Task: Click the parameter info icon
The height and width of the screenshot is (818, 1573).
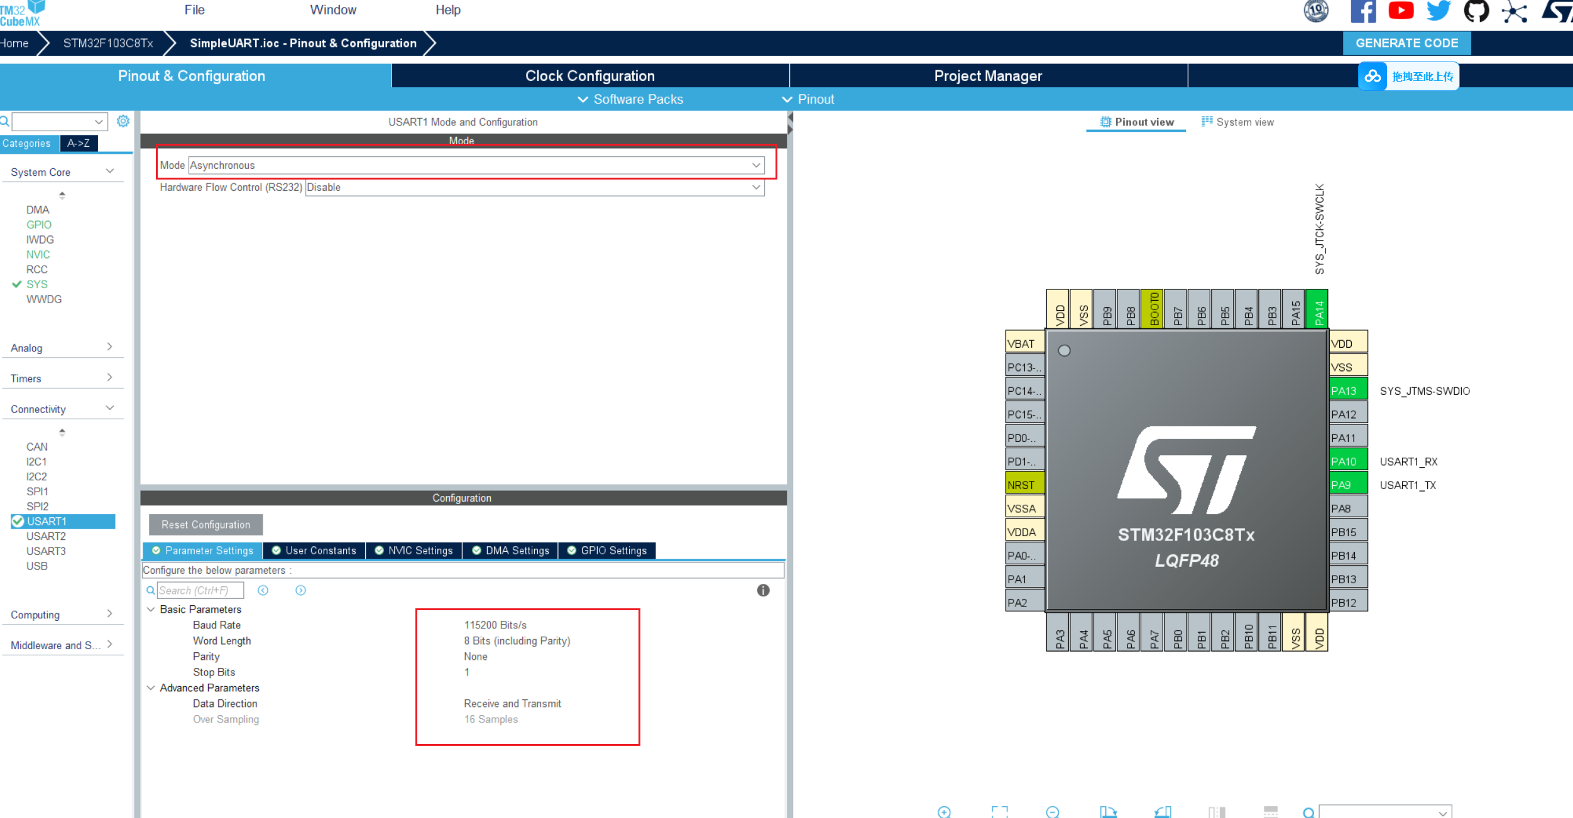Action: (763, 590)
